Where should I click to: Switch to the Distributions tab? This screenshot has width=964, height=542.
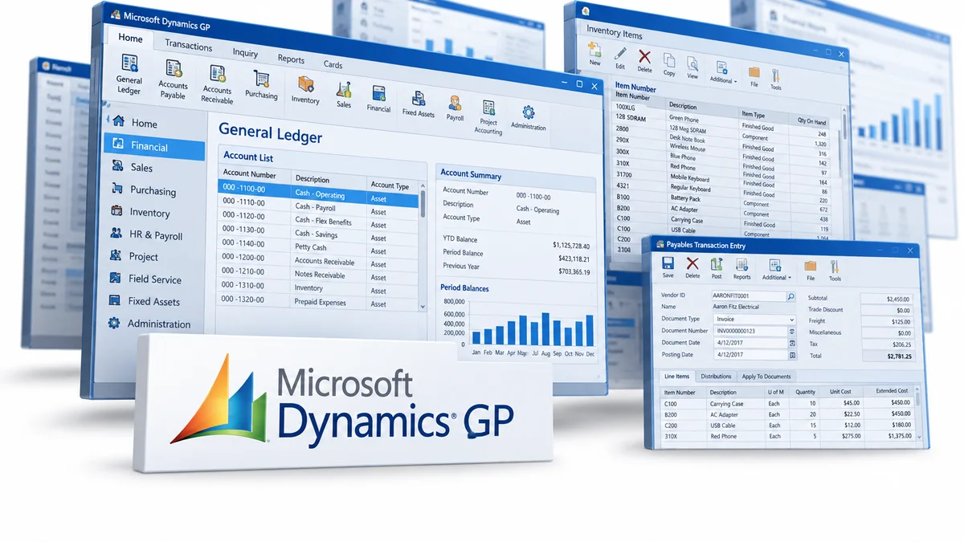pyautogui.click(x=716, y=376)
